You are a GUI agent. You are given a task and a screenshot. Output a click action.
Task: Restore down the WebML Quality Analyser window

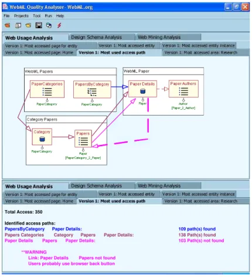236,7
